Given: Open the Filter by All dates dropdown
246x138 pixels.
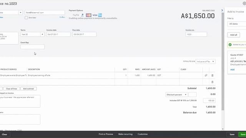Looking at the screenshot, I should pyautogui.click(x=237, y=24).
